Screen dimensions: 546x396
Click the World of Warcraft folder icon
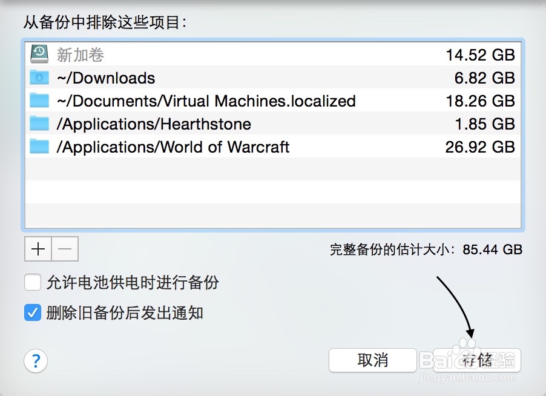click(x=38, y=147)
